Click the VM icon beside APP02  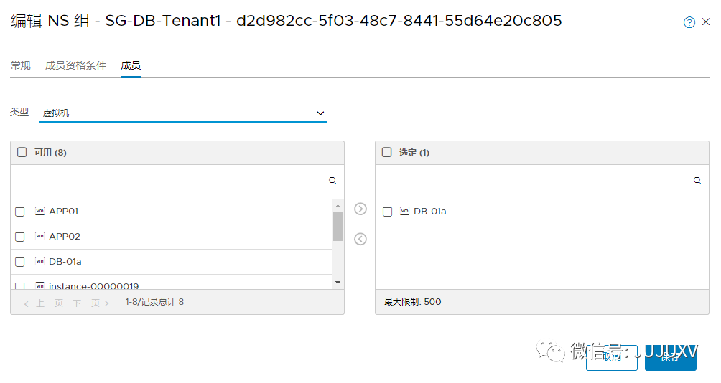(x=40, y=236)
